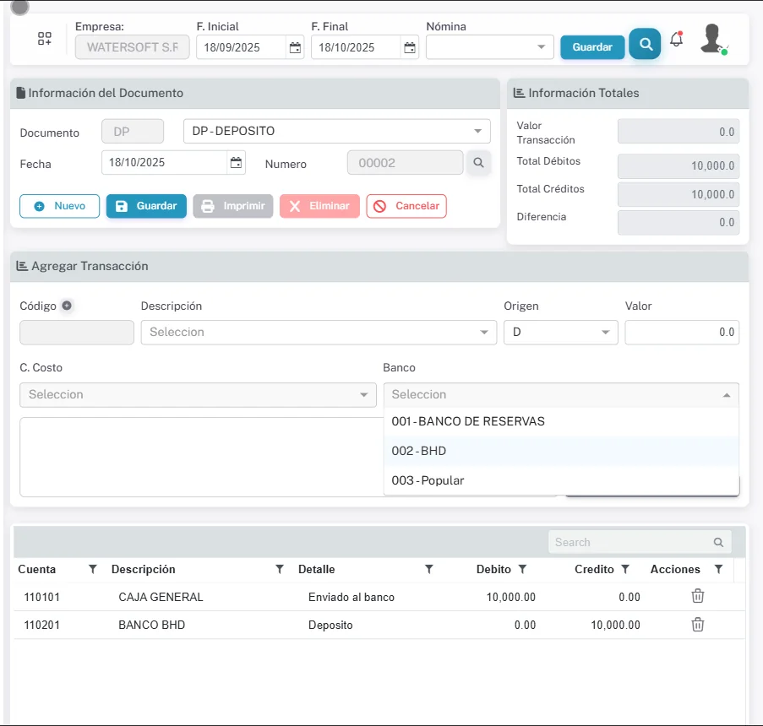Filter the Credito column

click(625, 569)
